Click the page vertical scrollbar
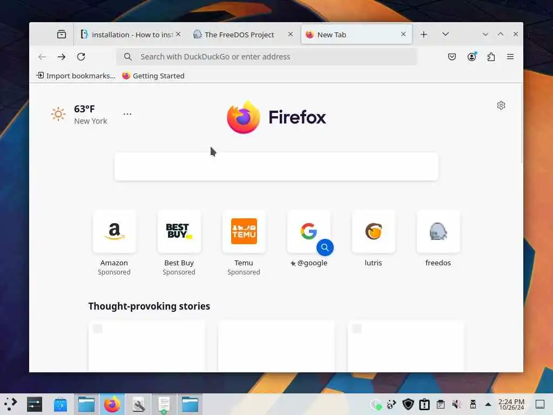 click(522, 124)
